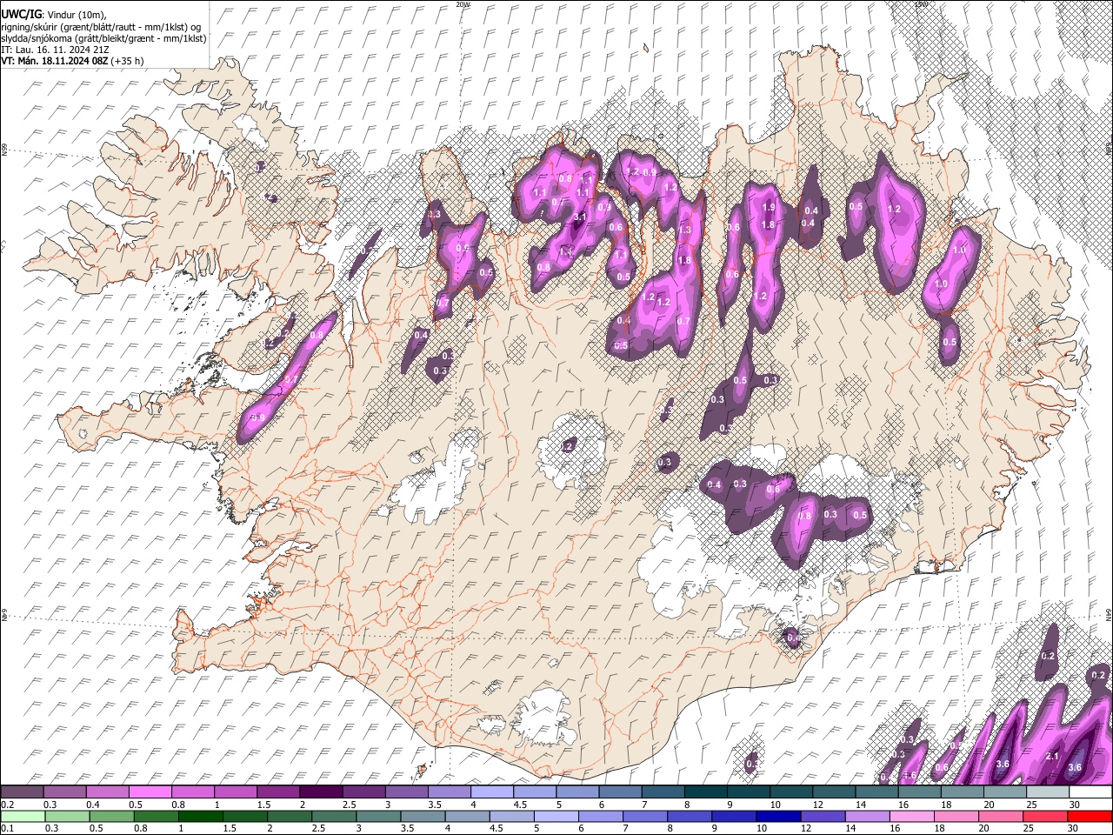Click the initial time 'IT: Lau. 16. 11. 2024 21Z'
The image size is (1113, 835).
55,50
